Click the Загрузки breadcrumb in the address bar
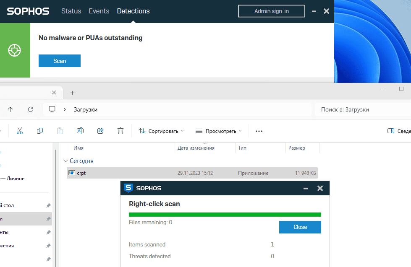The width and height of the screenshot is (411, 267). tap(86, 110)
